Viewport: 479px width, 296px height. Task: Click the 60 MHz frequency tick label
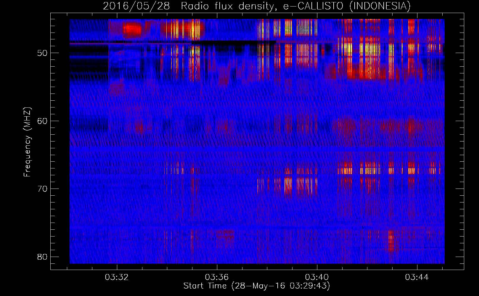pos(42,121)
